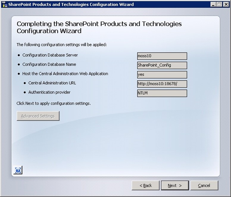Cancel the configuration wizard

[204, 185]
